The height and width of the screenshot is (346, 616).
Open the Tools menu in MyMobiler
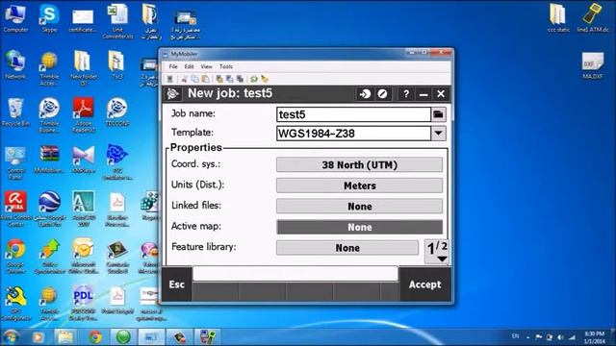[x=226, y=66]
